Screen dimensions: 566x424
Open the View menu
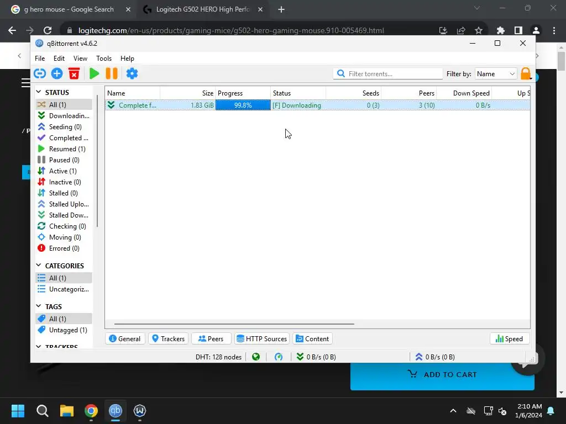(80, 59)
